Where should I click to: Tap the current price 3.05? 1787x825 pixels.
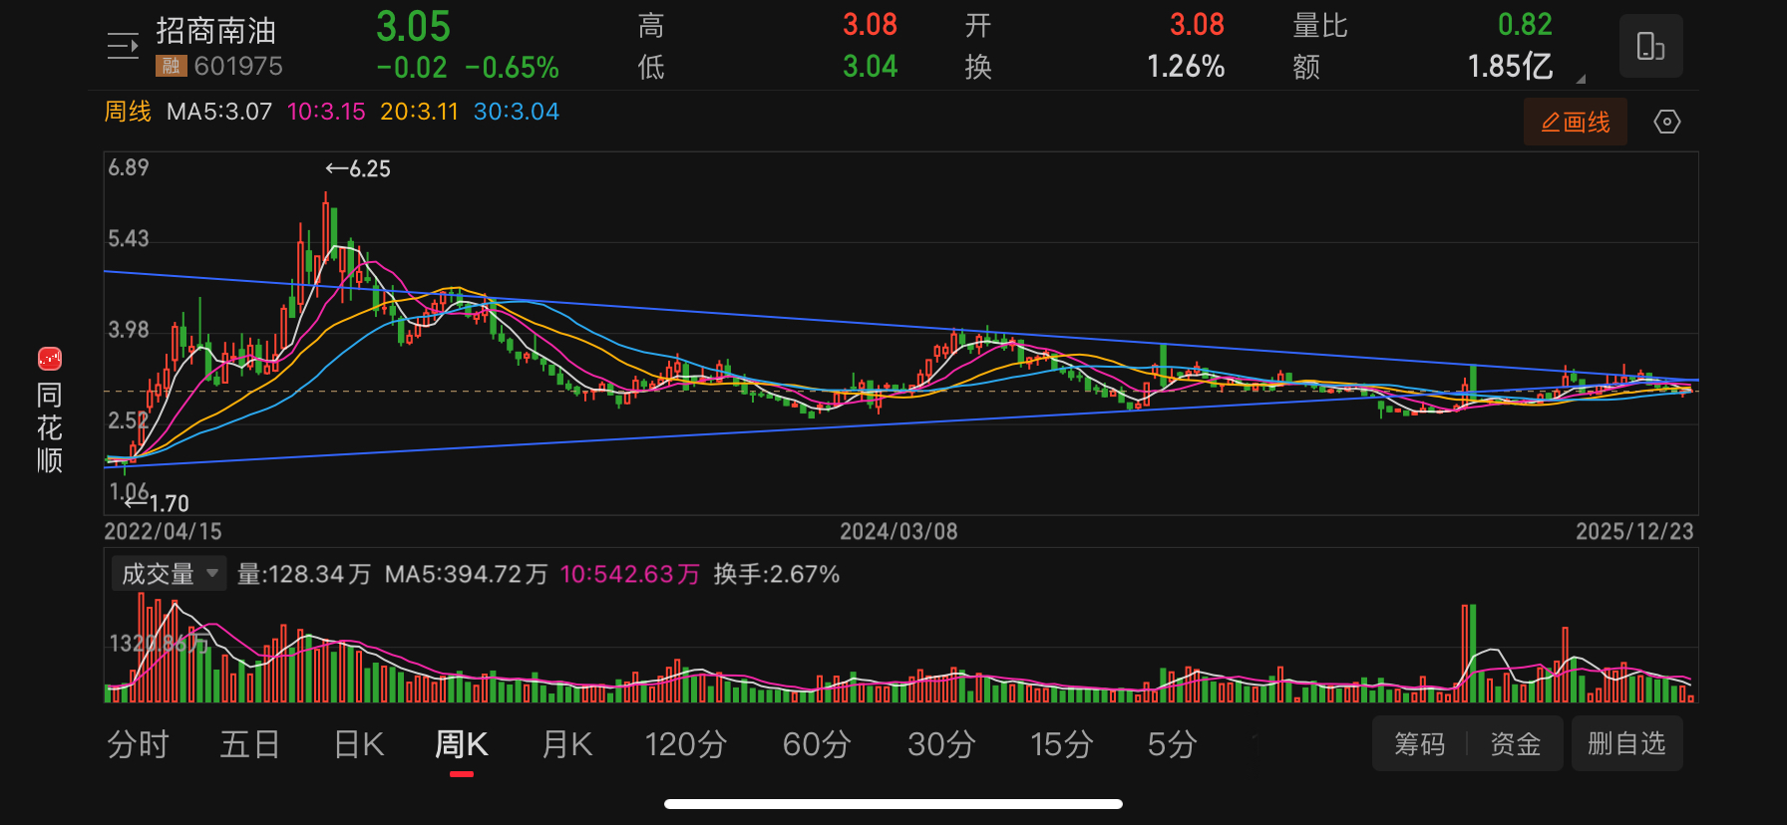tap(413, 27)
